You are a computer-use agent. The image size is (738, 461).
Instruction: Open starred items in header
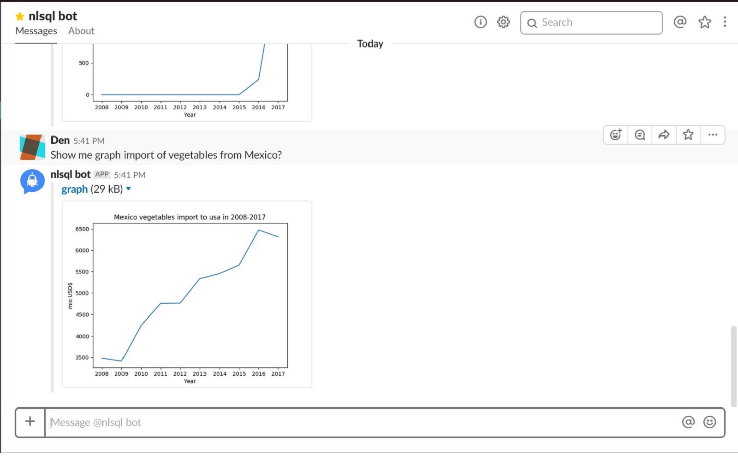pyautogui.click(x=704, y=22)
